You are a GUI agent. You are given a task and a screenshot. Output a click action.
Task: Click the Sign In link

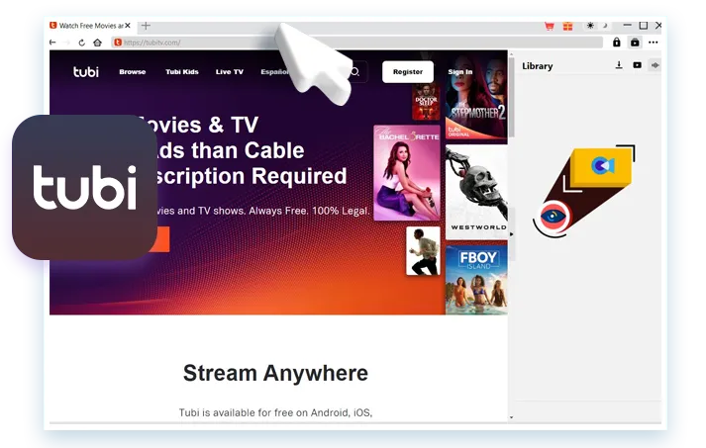(x=460, y=71)
